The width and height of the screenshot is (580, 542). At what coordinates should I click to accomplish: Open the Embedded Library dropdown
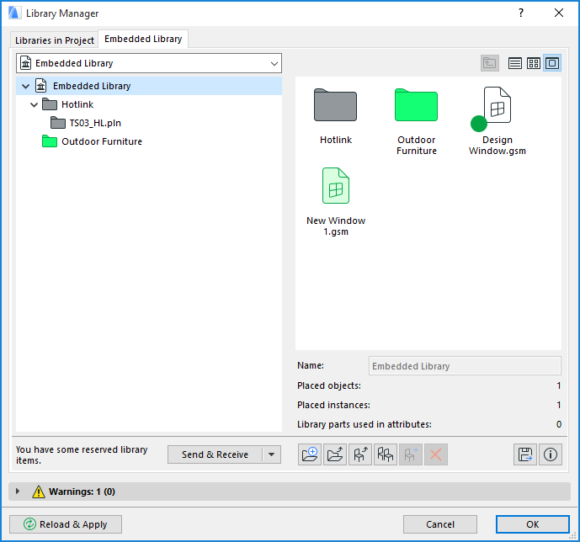tap(149, 63)
